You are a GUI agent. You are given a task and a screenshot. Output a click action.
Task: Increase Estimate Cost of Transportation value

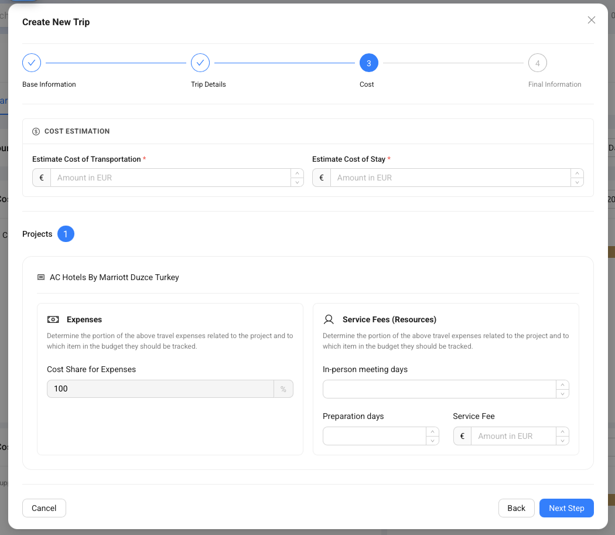(x=298, y=173)
